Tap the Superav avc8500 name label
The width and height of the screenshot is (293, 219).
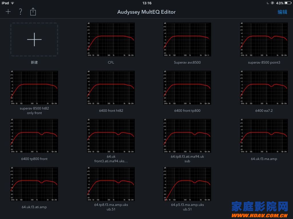[187, 62]
